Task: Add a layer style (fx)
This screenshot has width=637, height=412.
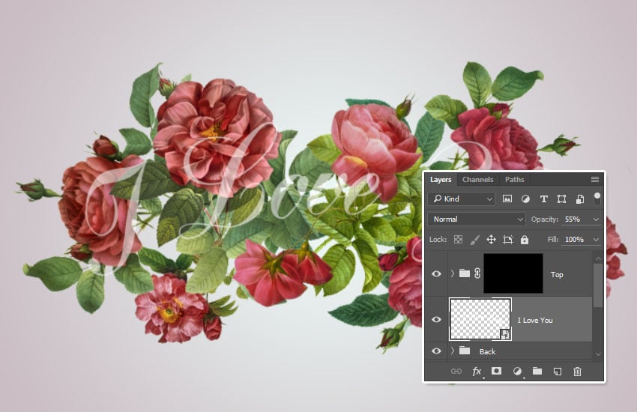Action: tap(477, 371)
